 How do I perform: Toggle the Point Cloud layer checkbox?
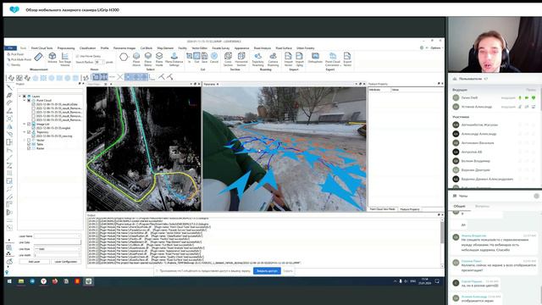pyautogui.click(x=29, y=100)
